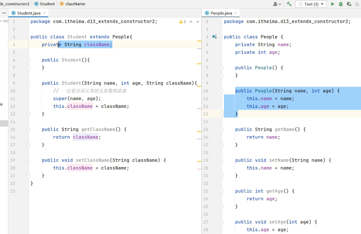Click 'super(name, age);' in Student.java
The width and height of the screenshot is (361, 234).
tap(77, 99)
